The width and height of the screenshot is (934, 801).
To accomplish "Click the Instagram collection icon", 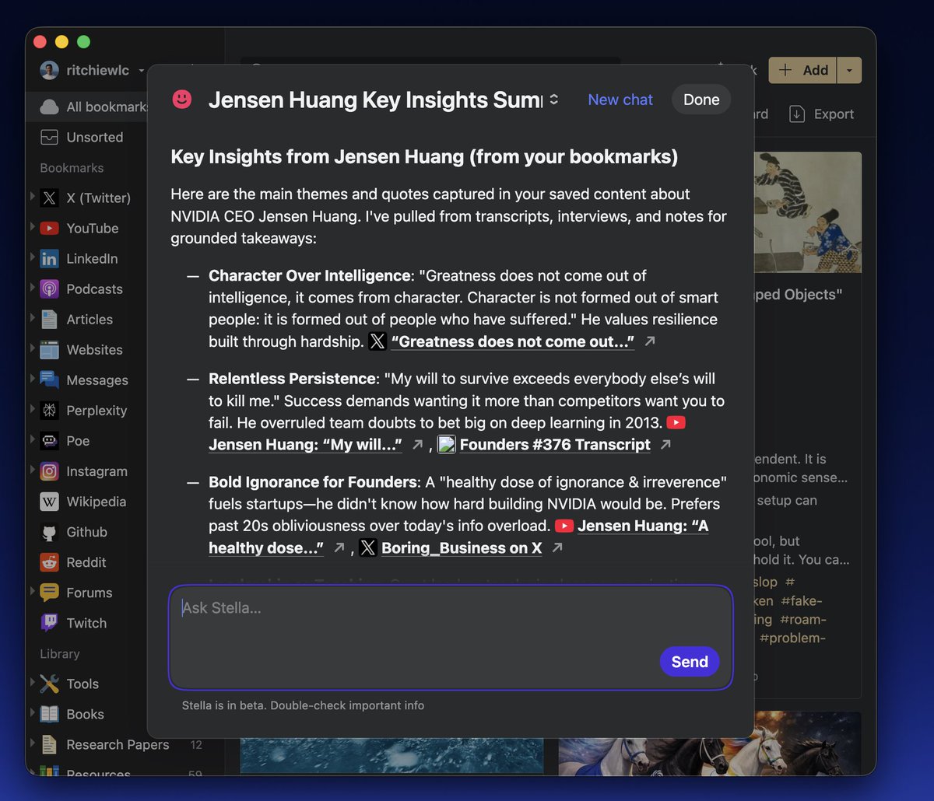I will point(49,470).
